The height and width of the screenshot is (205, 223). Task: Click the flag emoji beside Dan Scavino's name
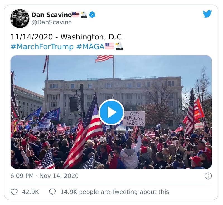pos(76,15)
